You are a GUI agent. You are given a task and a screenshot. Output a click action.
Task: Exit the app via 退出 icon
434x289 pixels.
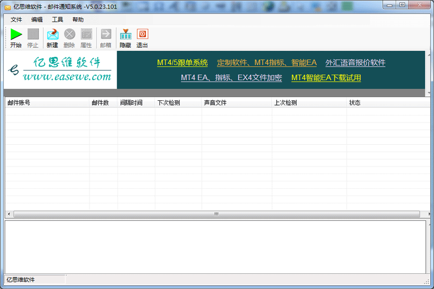pos(142,34)
